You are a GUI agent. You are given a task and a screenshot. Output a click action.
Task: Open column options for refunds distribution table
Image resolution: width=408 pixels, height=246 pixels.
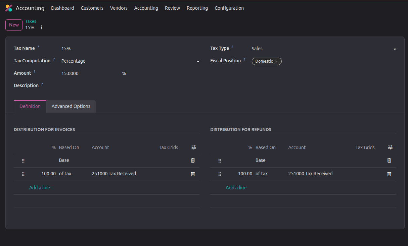390,147
